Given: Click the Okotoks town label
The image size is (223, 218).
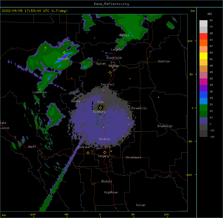Looking at the screenshot, I should [x=107, y=181].
